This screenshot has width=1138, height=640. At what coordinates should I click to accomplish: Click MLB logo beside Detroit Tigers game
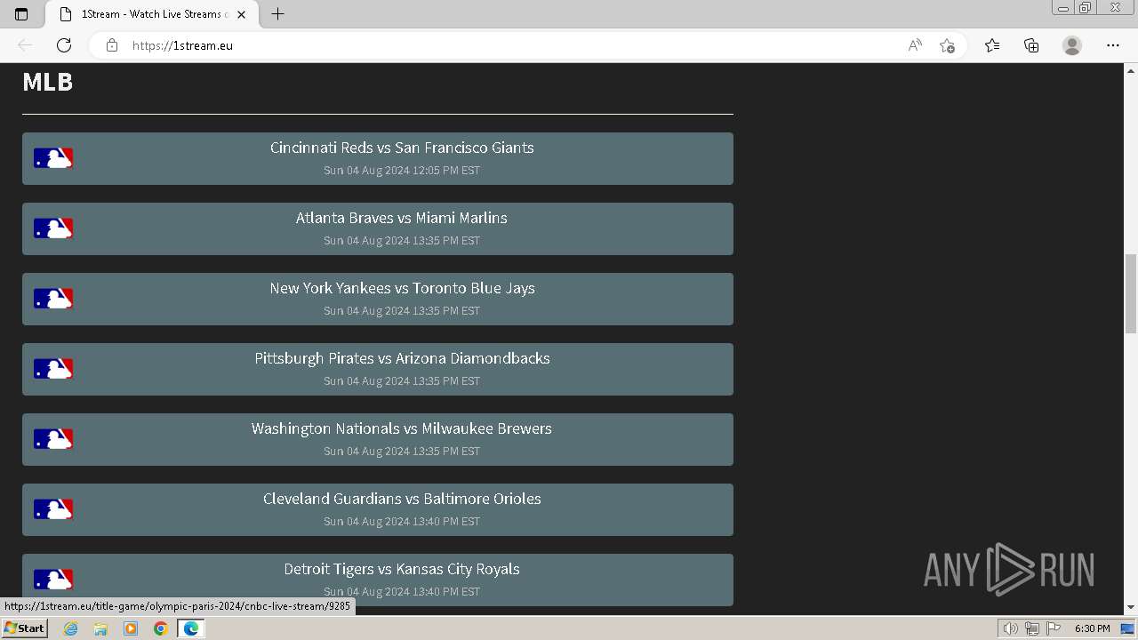(53, 580)
